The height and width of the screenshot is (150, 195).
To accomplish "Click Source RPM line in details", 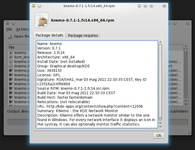I will pyautogui.click(x=73, y=88).
